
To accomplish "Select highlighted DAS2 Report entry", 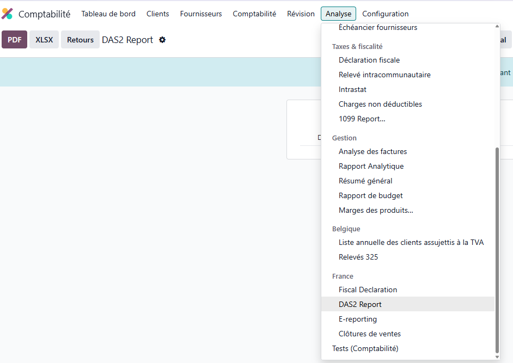I will coord(408,304).
